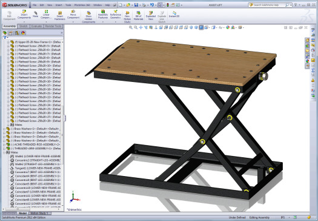
Task: Click the Under Defined status text
Action: [237, 217]
